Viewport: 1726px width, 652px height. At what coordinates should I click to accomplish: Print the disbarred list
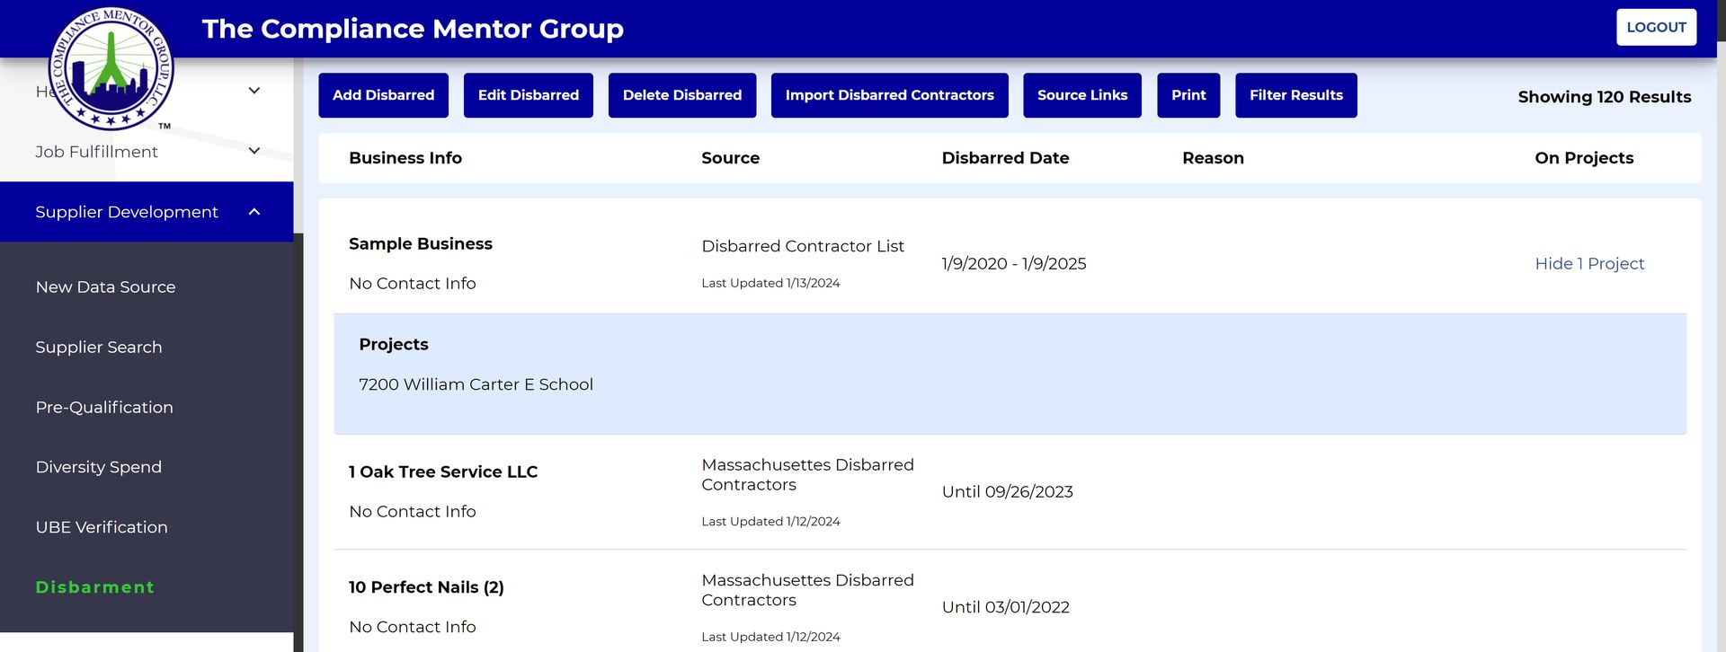[1188, 95]
